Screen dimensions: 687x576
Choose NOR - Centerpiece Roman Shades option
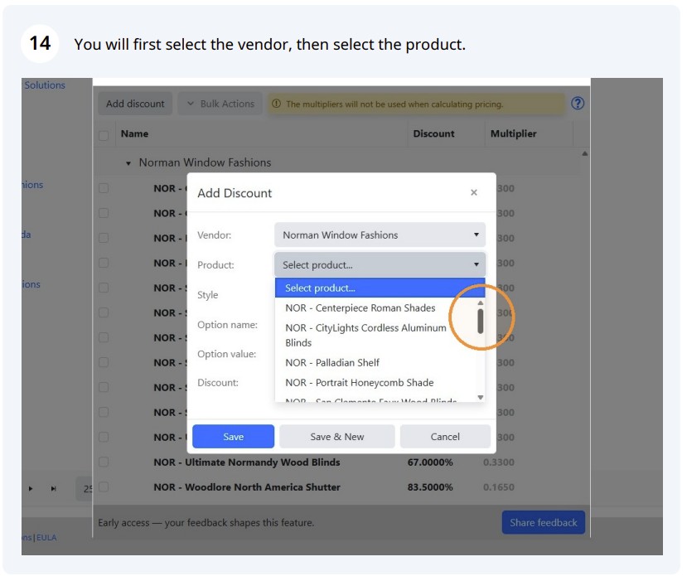[360, 308]
